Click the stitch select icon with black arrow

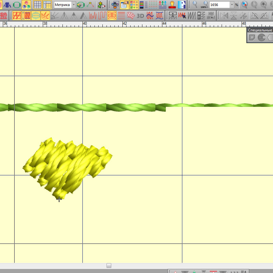(182, 15)
